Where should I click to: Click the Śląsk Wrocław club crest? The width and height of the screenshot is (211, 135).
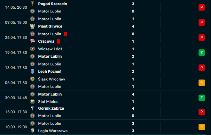(32, 79)
